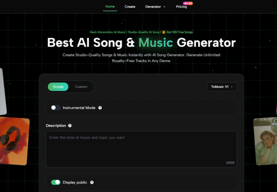This screenshot has width=277, height=192.
Task: Switch to the Custom mode tab
Action: click(x=81, y=87)
